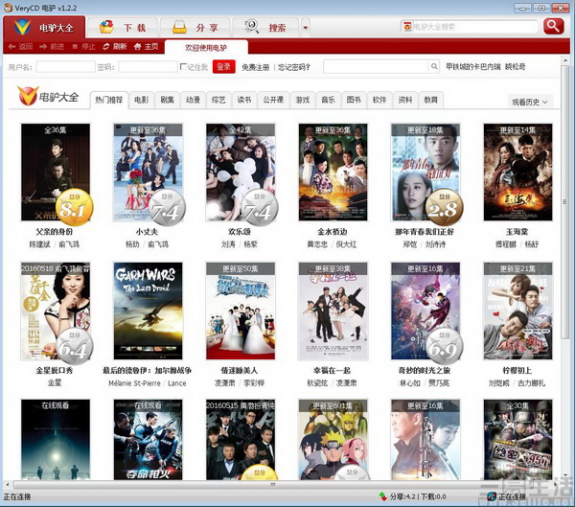Open the 下载 download section
Viewport: 575px width, 507px height.
click(124, 28)
